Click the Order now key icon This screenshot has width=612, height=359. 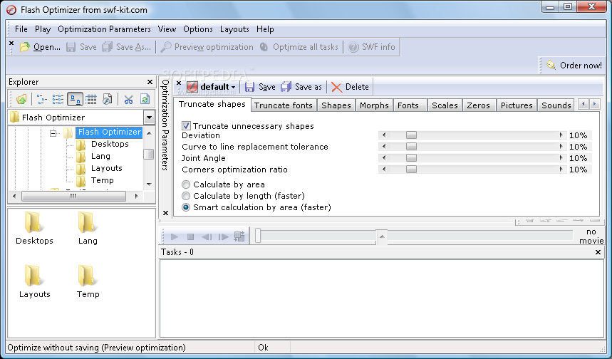(x=551, y=65)
